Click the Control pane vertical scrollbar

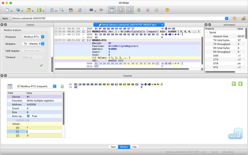point(52,64)
